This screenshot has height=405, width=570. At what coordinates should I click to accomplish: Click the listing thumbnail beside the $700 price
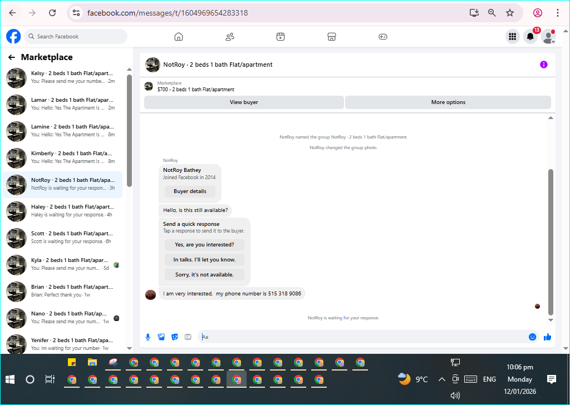point(149,86)
